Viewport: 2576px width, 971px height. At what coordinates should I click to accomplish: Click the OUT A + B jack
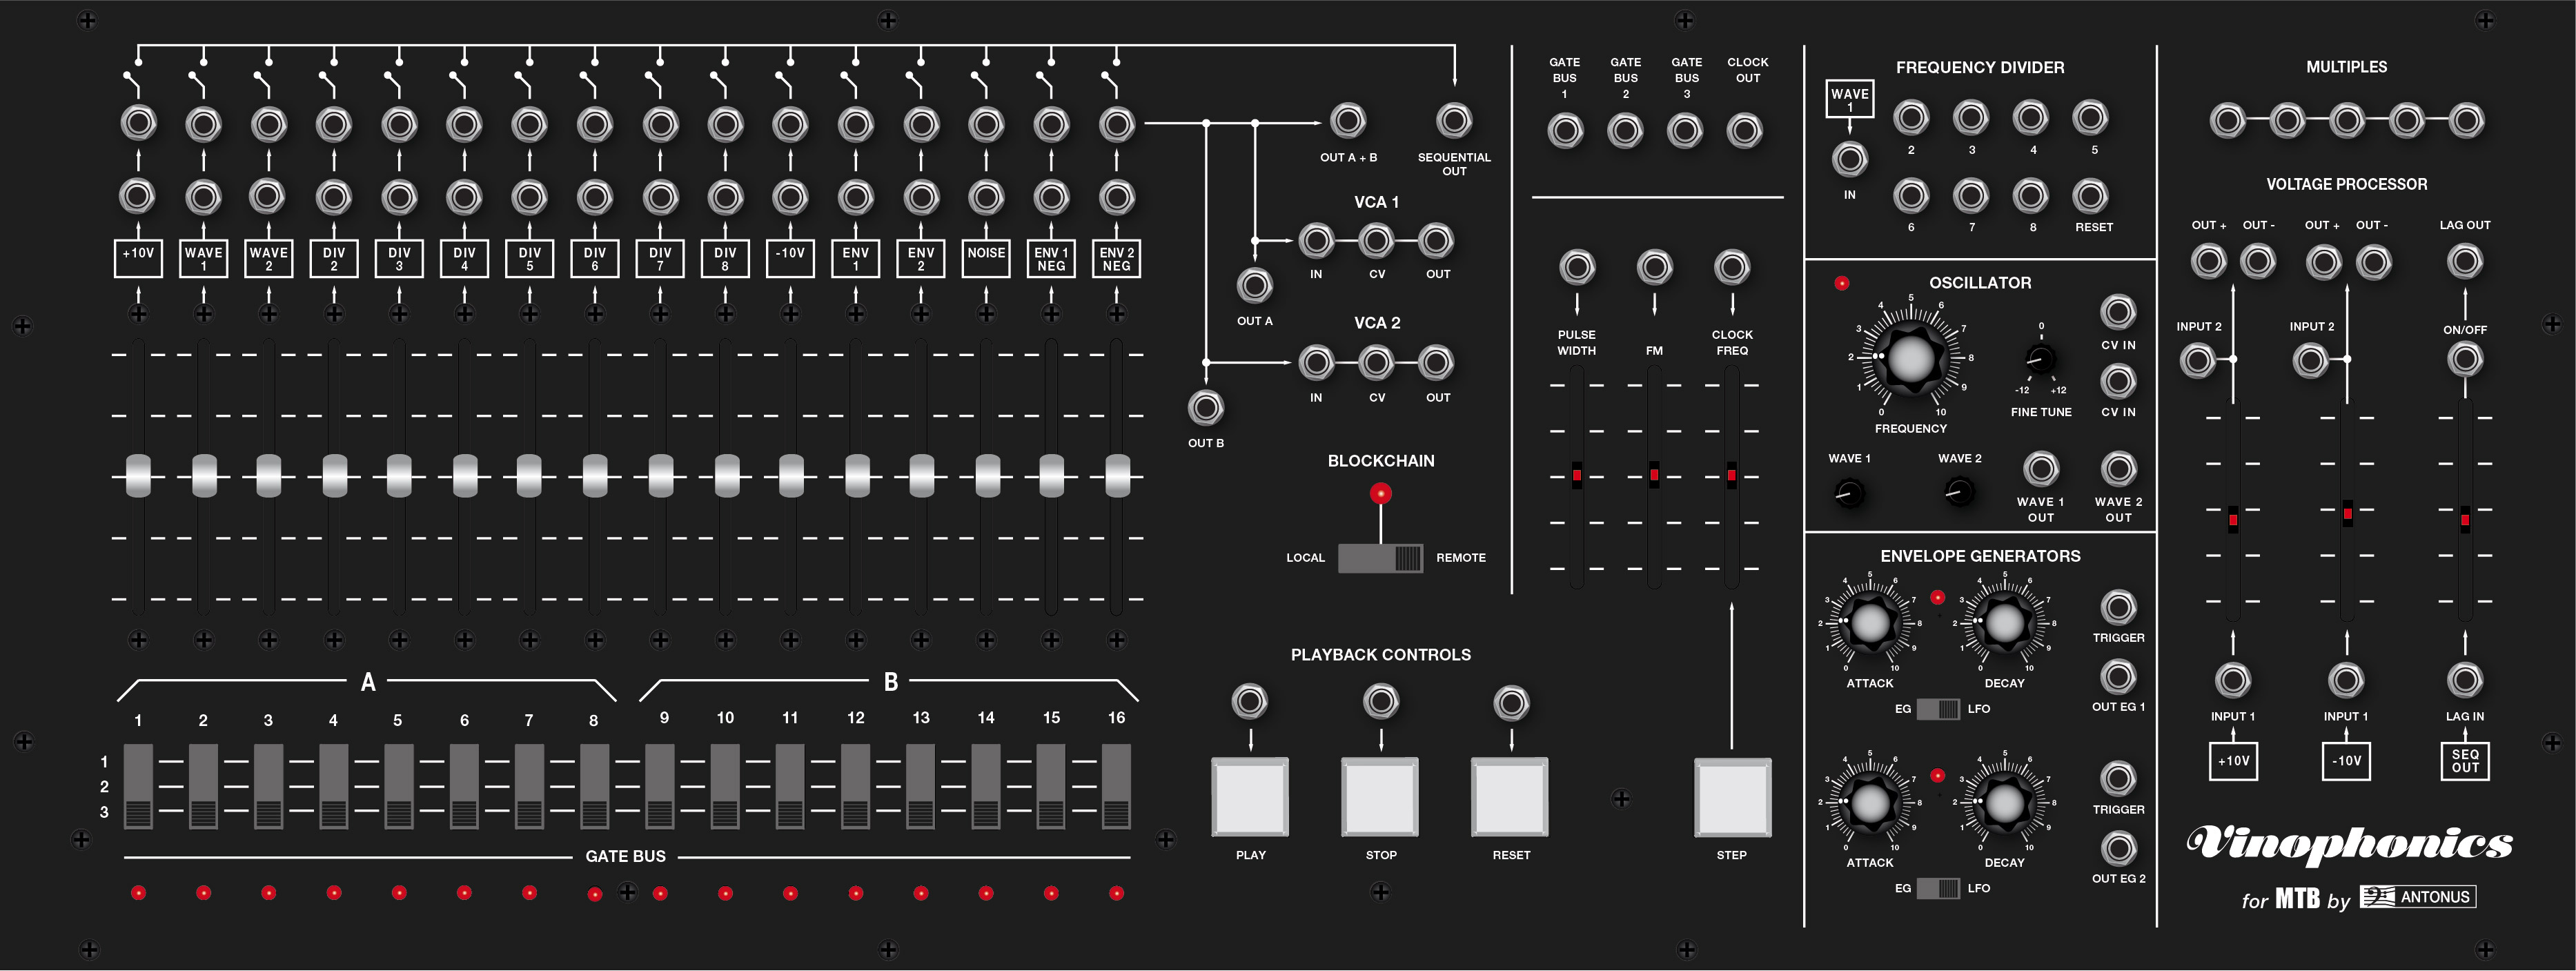1347,120
